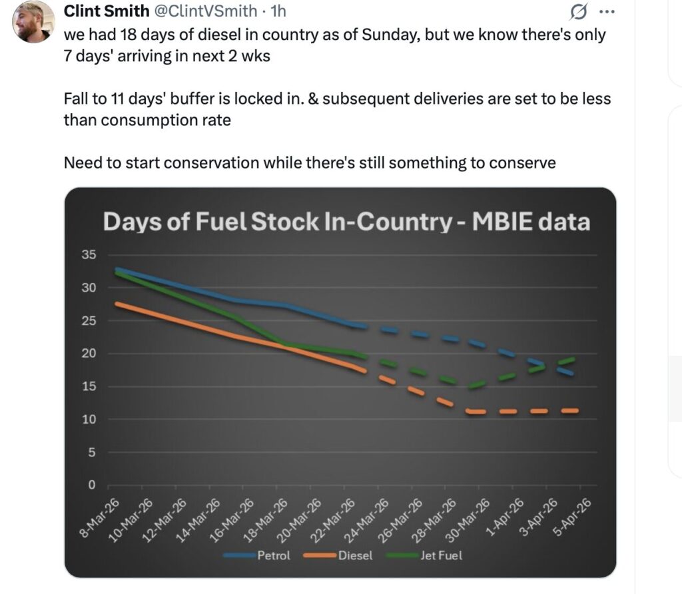Click the tweet line about conservation
Screen dimensions: 682x594
click(310, 162)
